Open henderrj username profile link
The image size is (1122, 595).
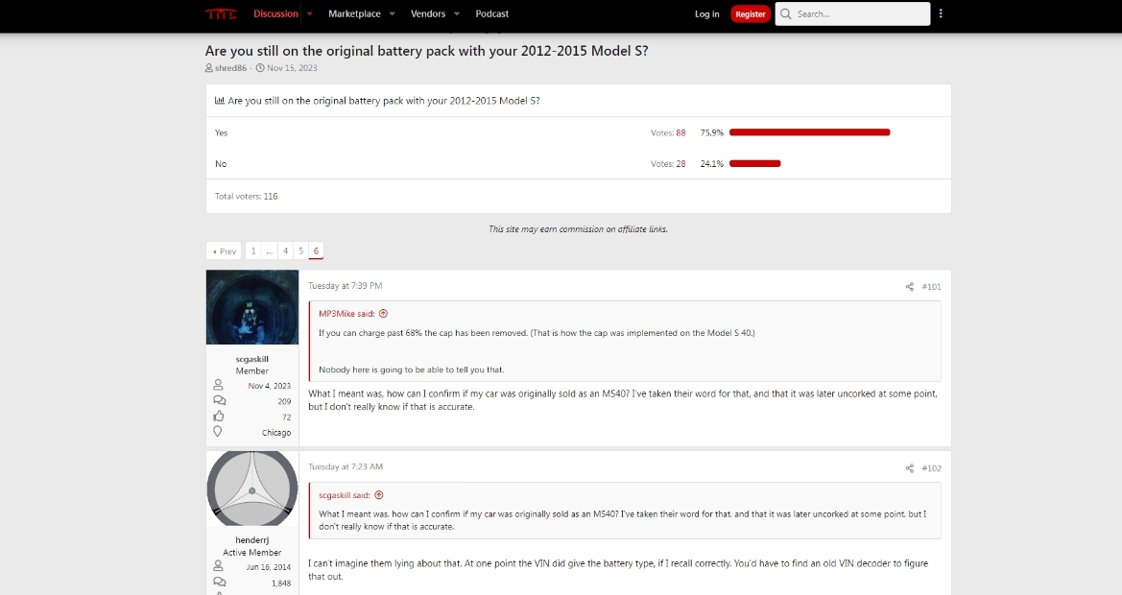click(251, 540)
